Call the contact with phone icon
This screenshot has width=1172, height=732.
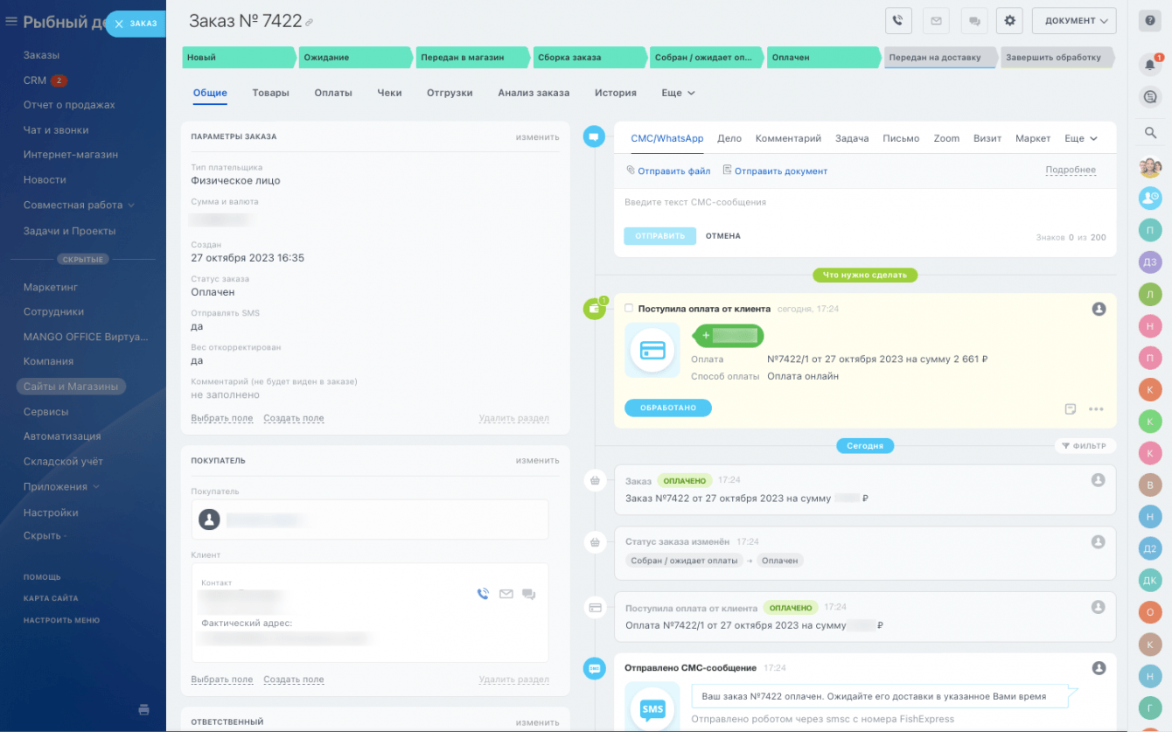pyautogui.click(x=483, y=594)
